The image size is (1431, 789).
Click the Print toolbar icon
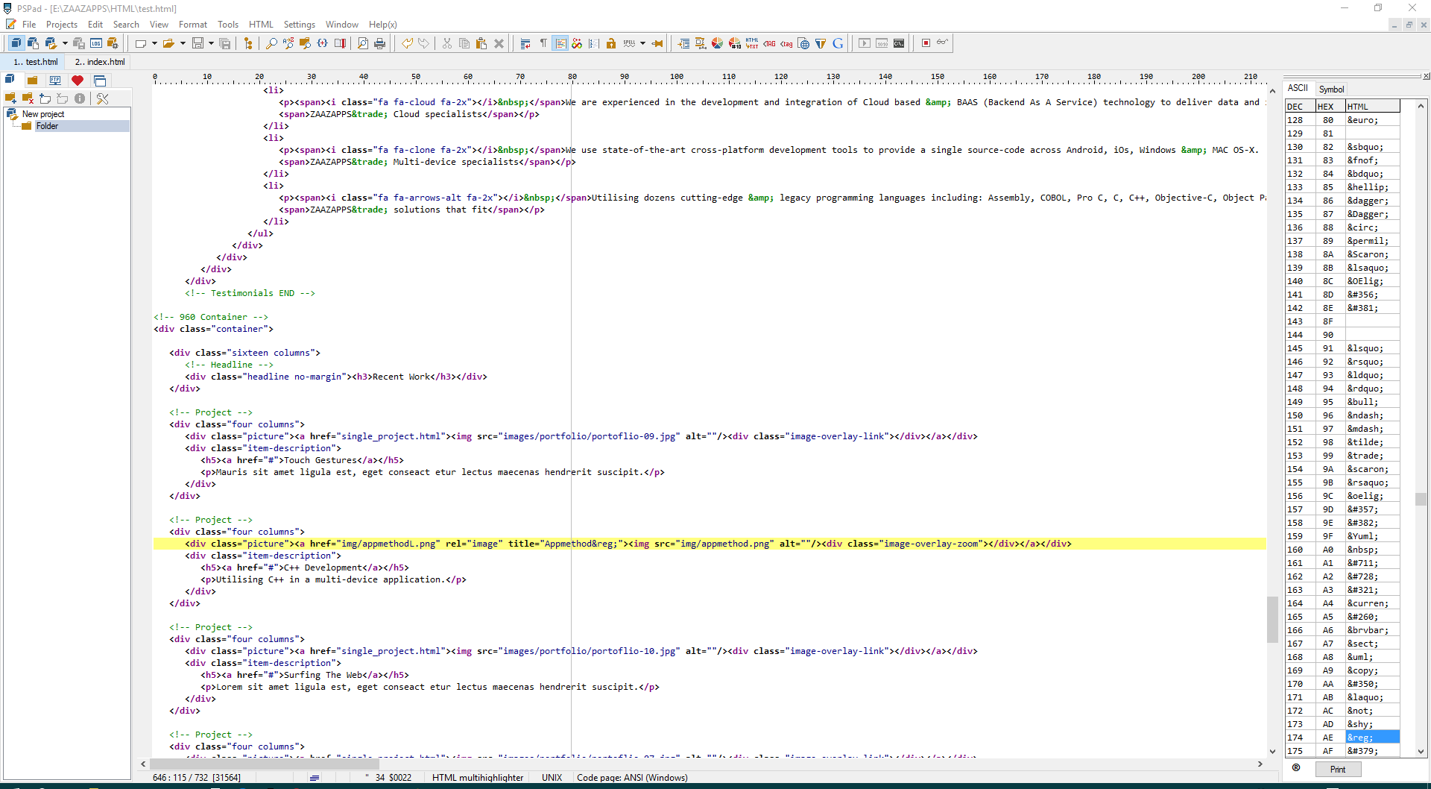click(380, 43)
